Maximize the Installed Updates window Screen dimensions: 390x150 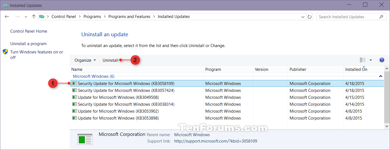pyautogui.click(x=365, y=5)
